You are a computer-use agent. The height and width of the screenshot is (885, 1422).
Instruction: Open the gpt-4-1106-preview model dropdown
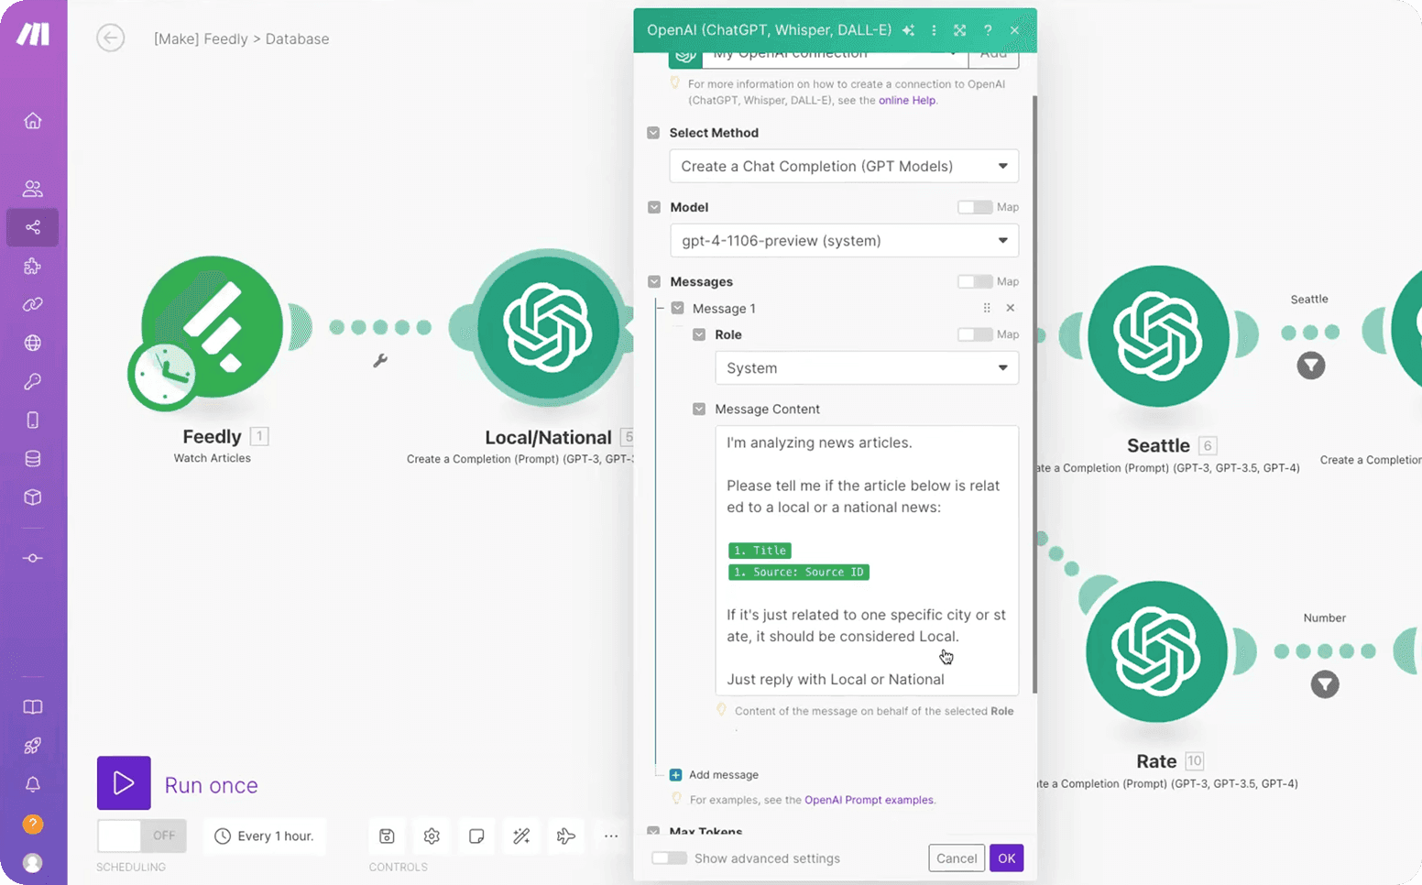843,240
